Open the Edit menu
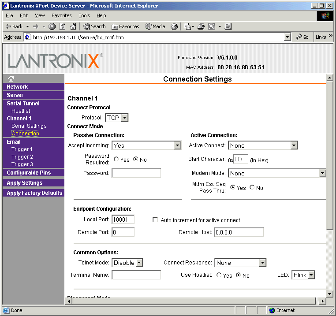The image size is (336, 316). pos(24,15)
